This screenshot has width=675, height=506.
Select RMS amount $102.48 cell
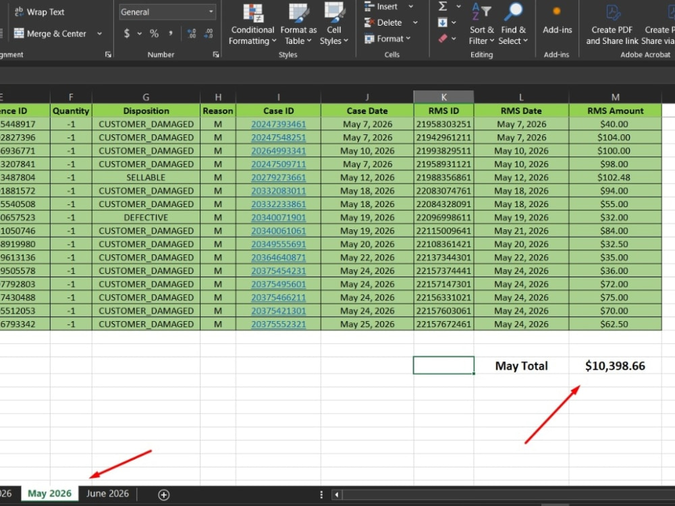click(x=615, y=177)
